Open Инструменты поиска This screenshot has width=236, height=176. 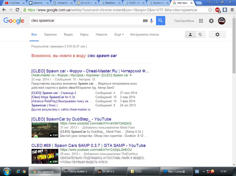144,35
